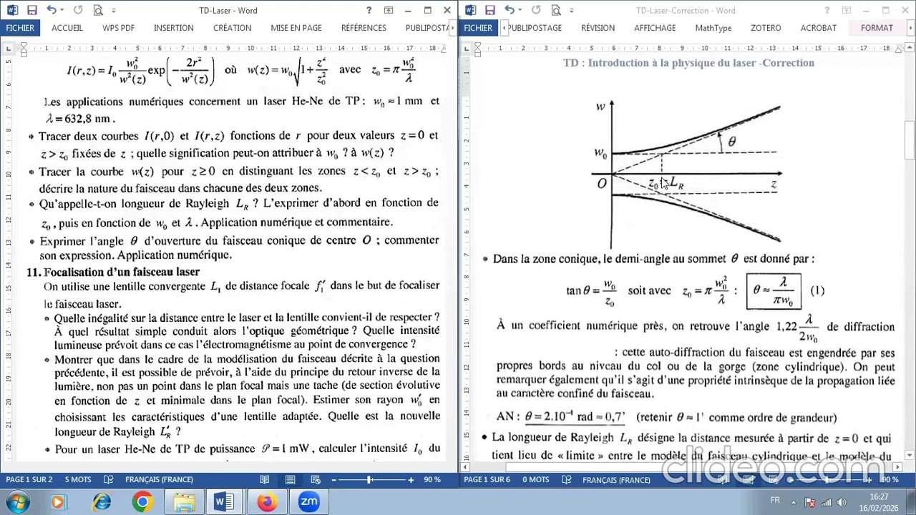Customize Quick Access Toolbar in TD-Laser window

(x=113, y=11)
